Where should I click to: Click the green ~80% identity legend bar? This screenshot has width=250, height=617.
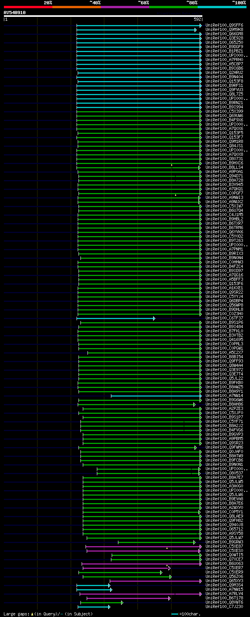[x=173, y=7]
